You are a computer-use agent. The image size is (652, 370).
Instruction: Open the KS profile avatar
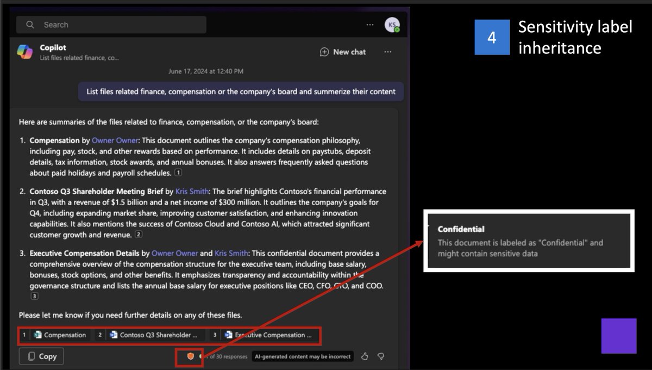[392, 24]
